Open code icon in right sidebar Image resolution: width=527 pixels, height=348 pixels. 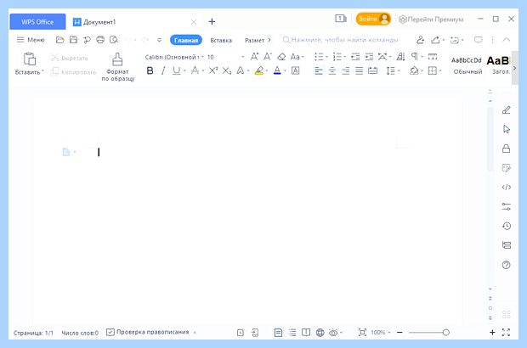pos(506,188)
